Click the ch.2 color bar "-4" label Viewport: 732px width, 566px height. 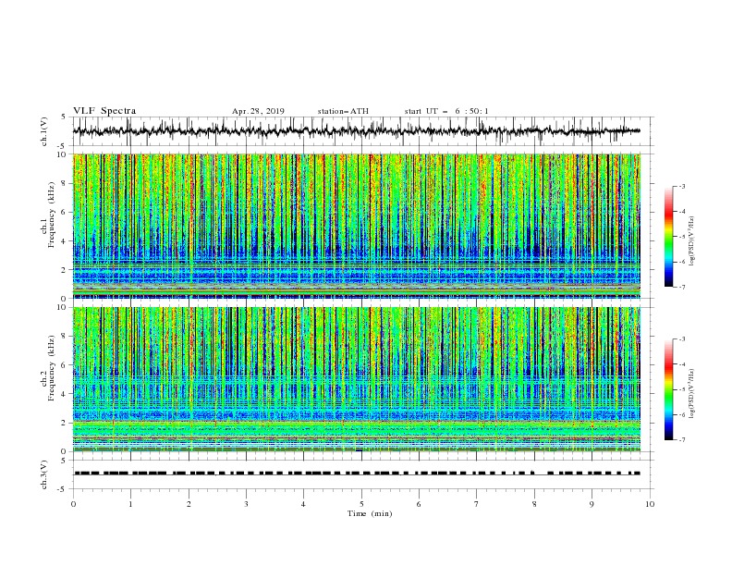pyautogui.click(x=682, y=364)
